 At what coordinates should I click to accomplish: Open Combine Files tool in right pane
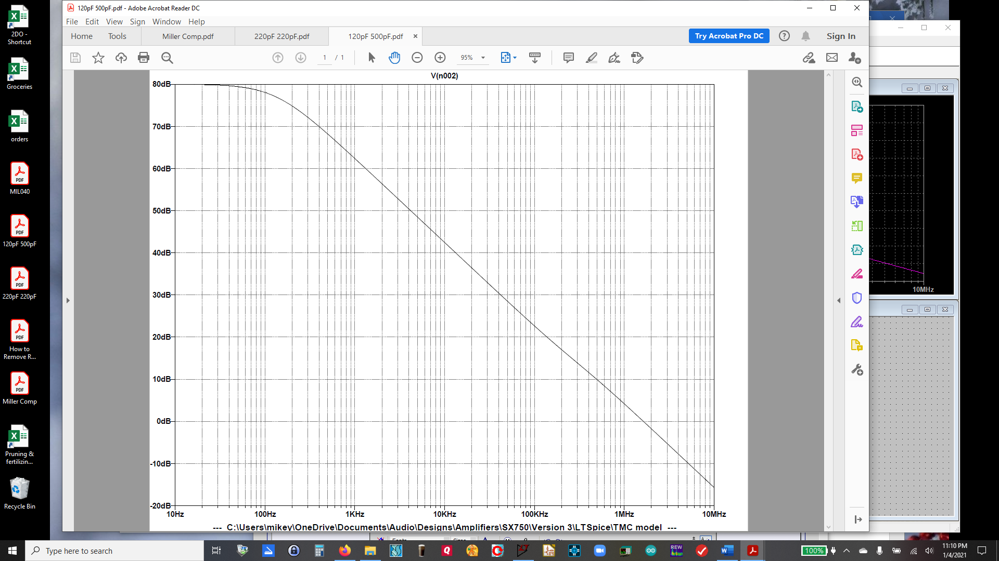[x=857, y=202]
